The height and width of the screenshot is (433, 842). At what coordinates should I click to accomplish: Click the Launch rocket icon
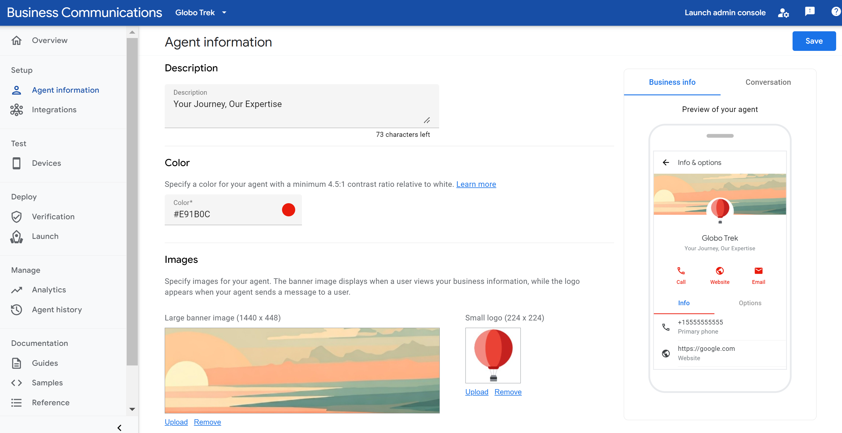[17, 236]
